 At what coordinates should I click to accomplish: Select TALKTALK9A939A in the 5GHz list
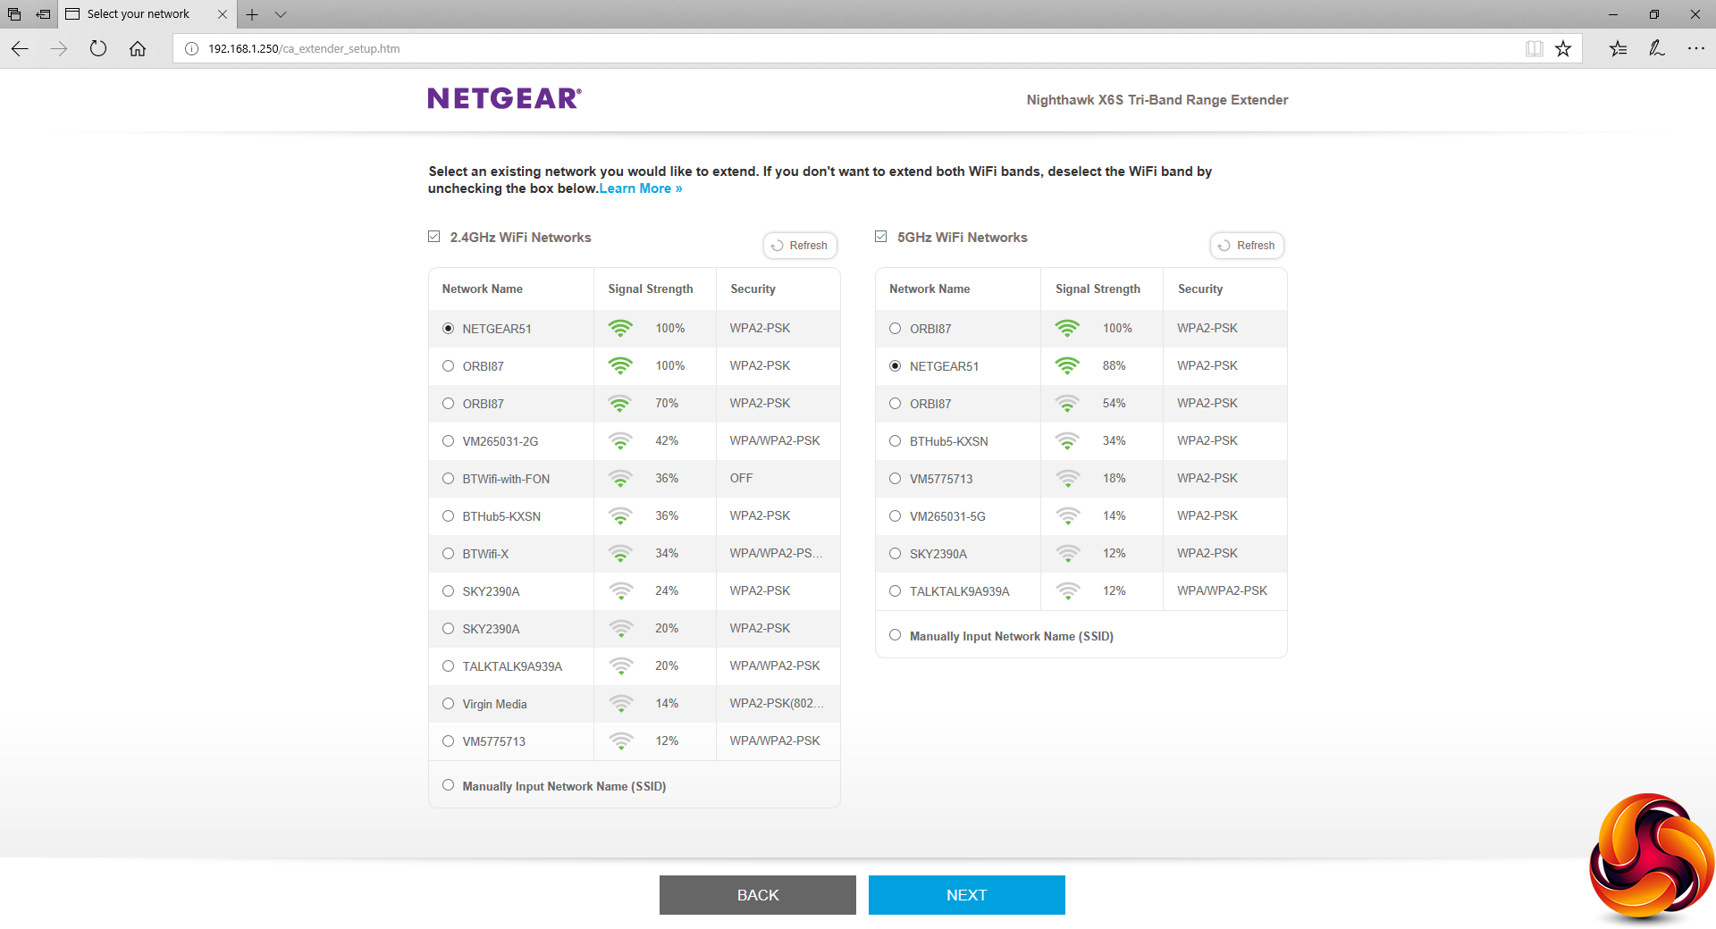click(896, 591)
